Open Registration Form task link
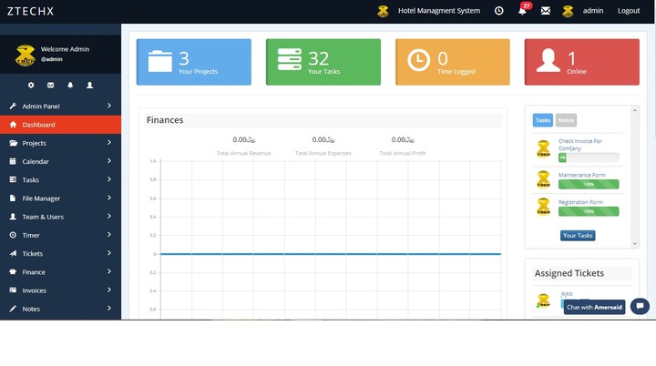 coord(580,202)
